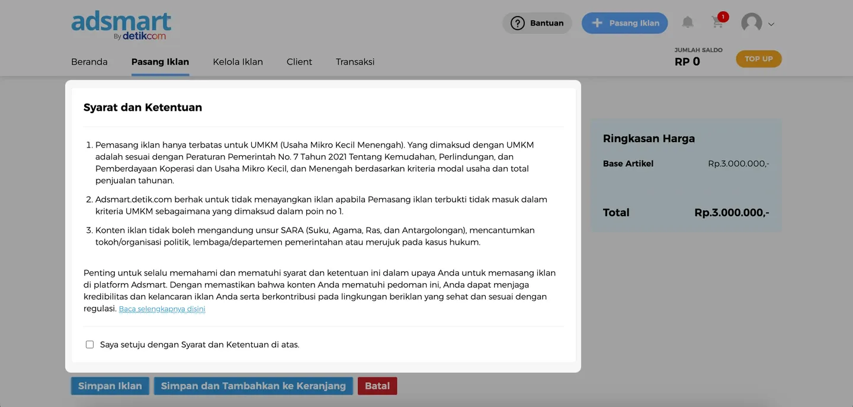
Task: Click Simpan dan Tambahkan ke Keranjang
Action: (253, 386)
